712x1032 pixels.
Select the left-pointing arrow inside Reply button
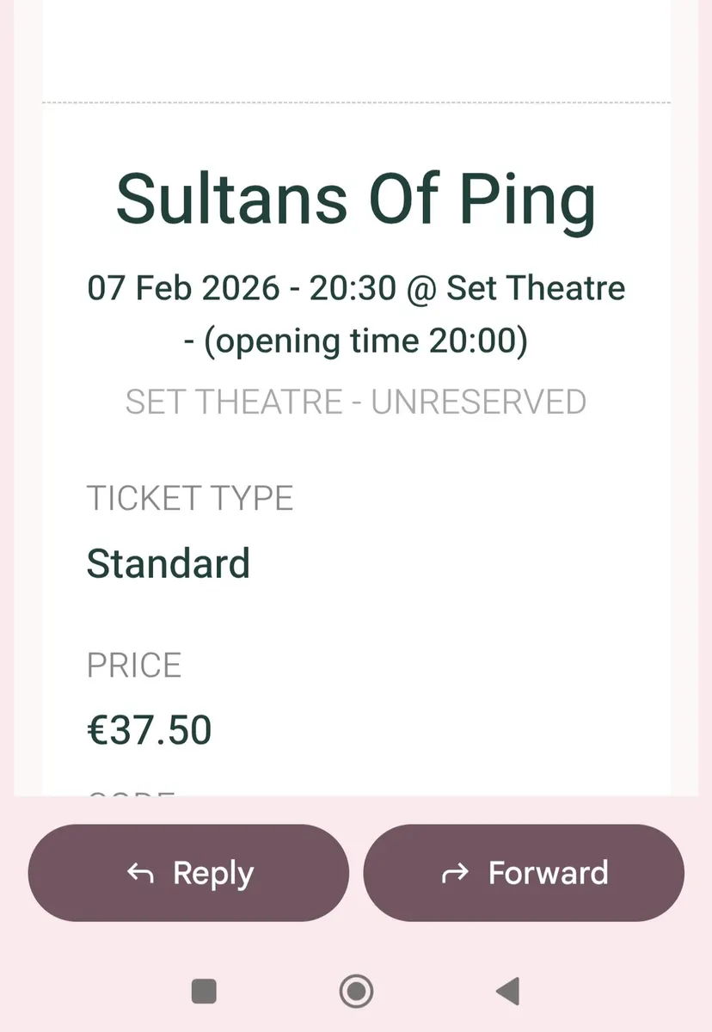(140, 872)
